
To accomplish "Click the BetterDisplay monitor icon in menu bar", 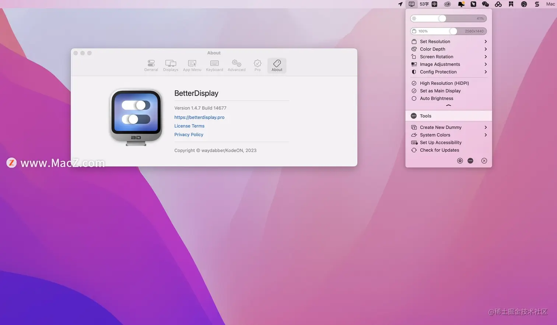I will click(x=411, y=4).
